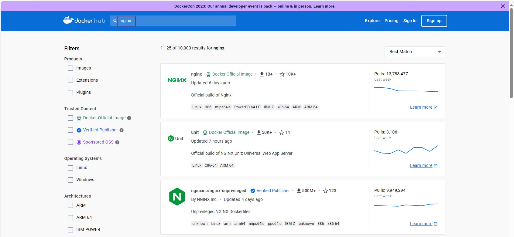Click Learn more under nginx pulls chart

pos(421,107)
